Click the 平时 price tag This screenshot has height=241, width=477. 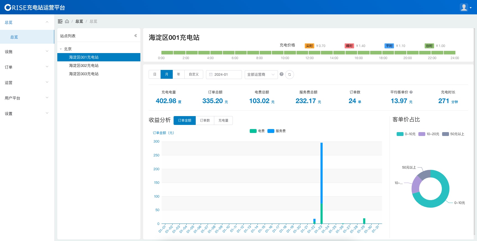tap(389, 46)
